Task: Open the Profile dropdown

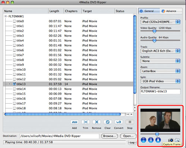Action: pyautogui.click(x=160, y=22)
